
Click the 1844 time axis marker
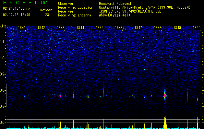(x=80, y=27)
